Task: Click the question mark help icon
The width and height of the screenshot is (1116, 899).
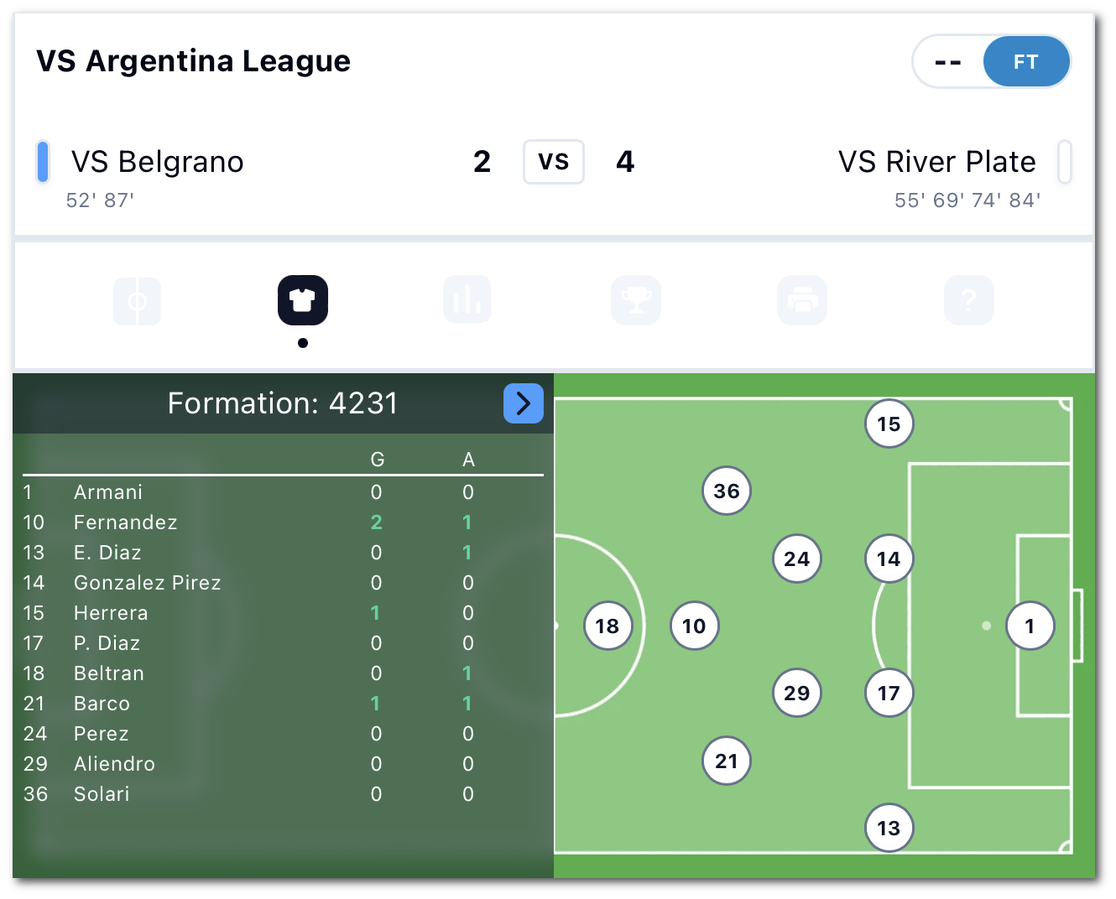Action: pyautogui.click(x=969, y=299)
